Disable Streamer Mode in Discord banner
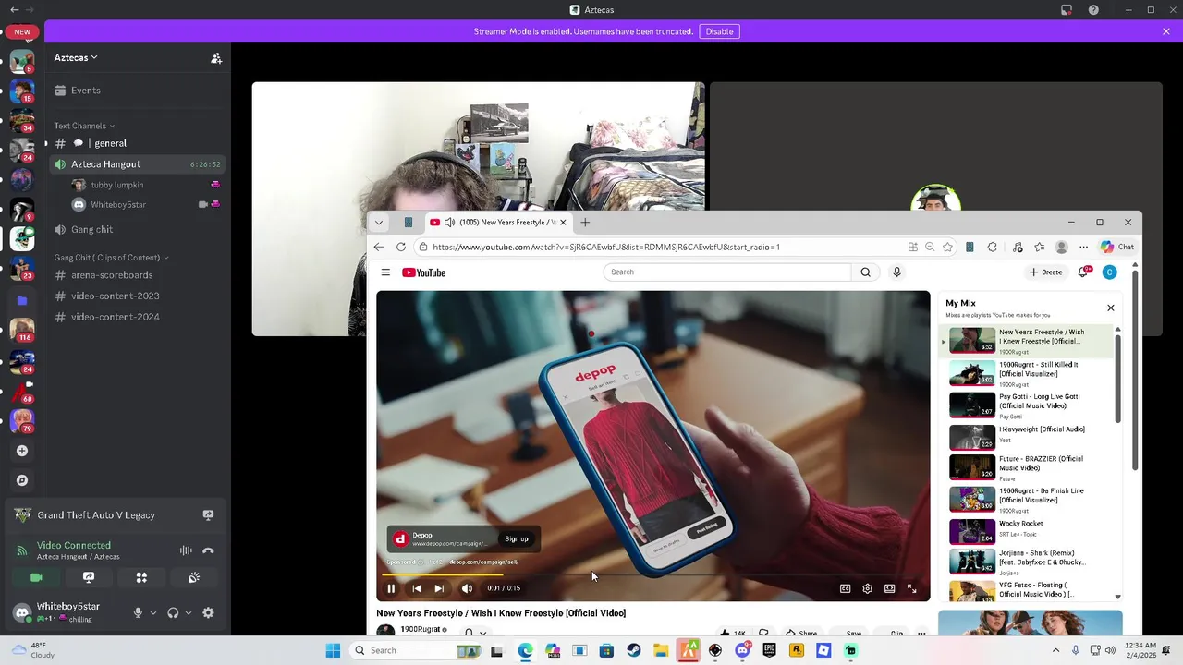Viewport: 1183px width, 665px height. click(x=719, y=31)
